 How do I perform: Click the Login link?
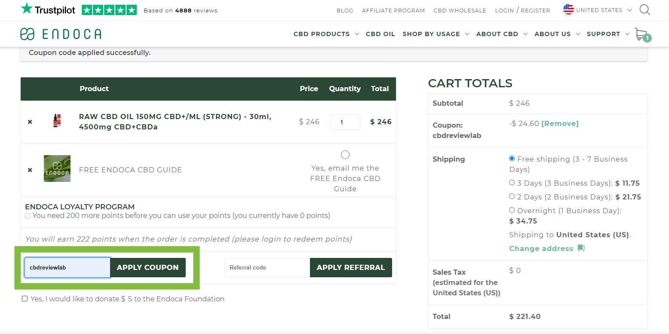click(x=504, y=10)
